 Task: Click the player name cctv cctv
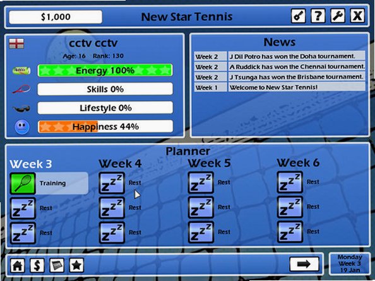coord(93,43)
